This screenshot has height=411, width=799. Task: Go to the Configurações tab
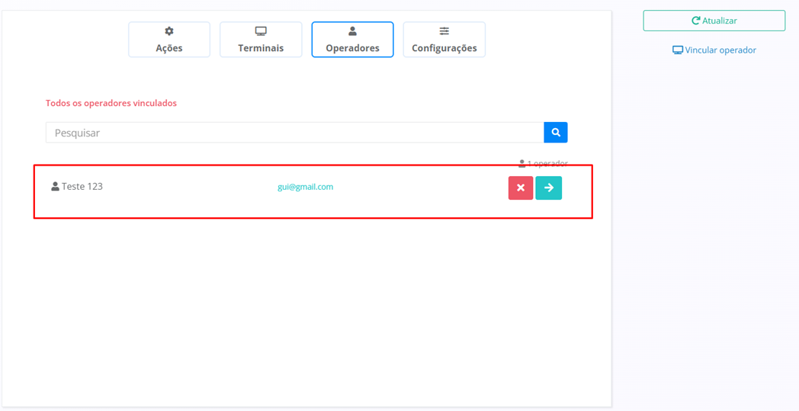click(444, 48)
